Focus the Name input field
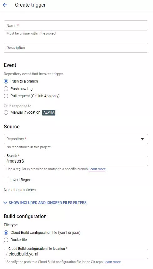153x269 pixels. point(76,25)
